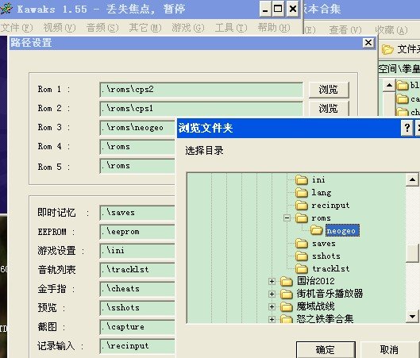Select the lang folder in tree
The width and height of the screenshot is (420, 358).
[322, 193]
